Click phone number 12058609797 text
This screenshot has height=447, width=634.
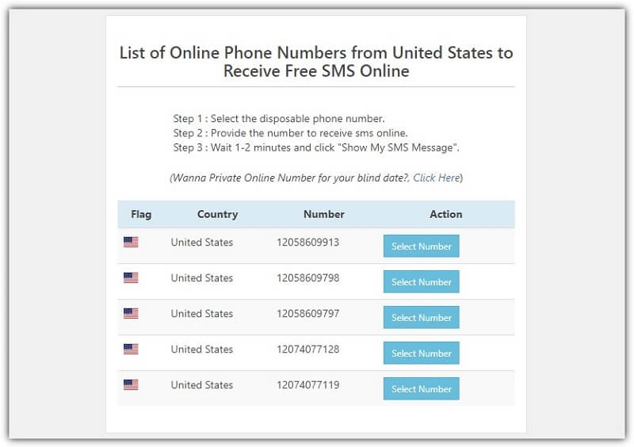(307, 313)
